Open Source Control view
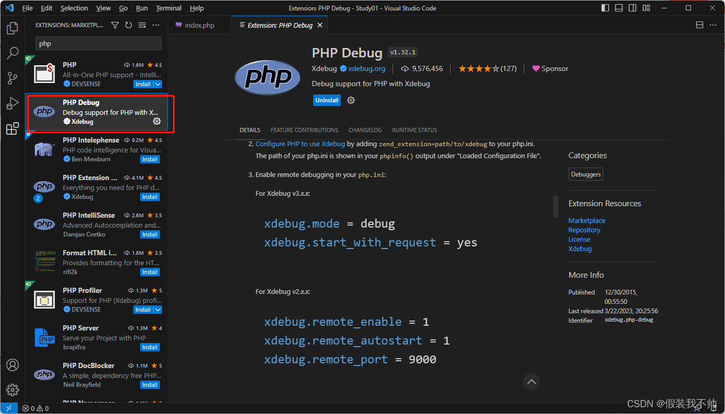Viewport: 725px width, 414px height. (13, 78)
